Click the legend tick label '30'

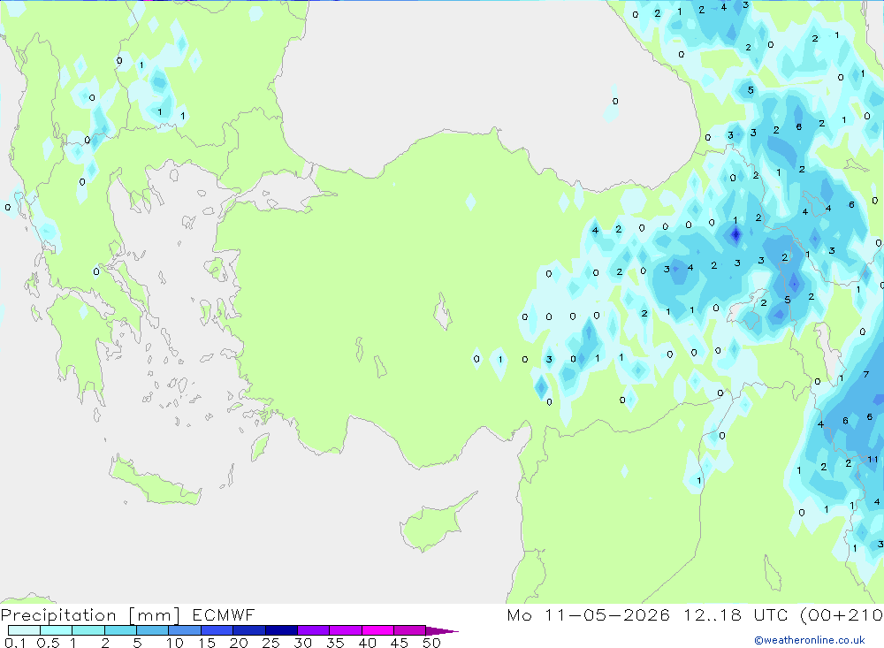tap(303, 643)
